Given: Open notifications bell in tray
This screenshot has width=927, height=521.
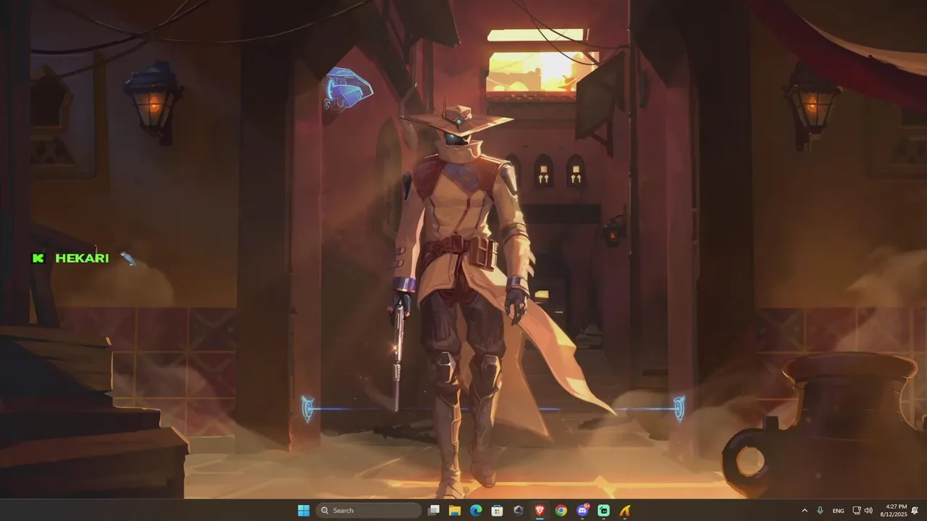Looking at the screenshot, I should click(x=915, y=510).
